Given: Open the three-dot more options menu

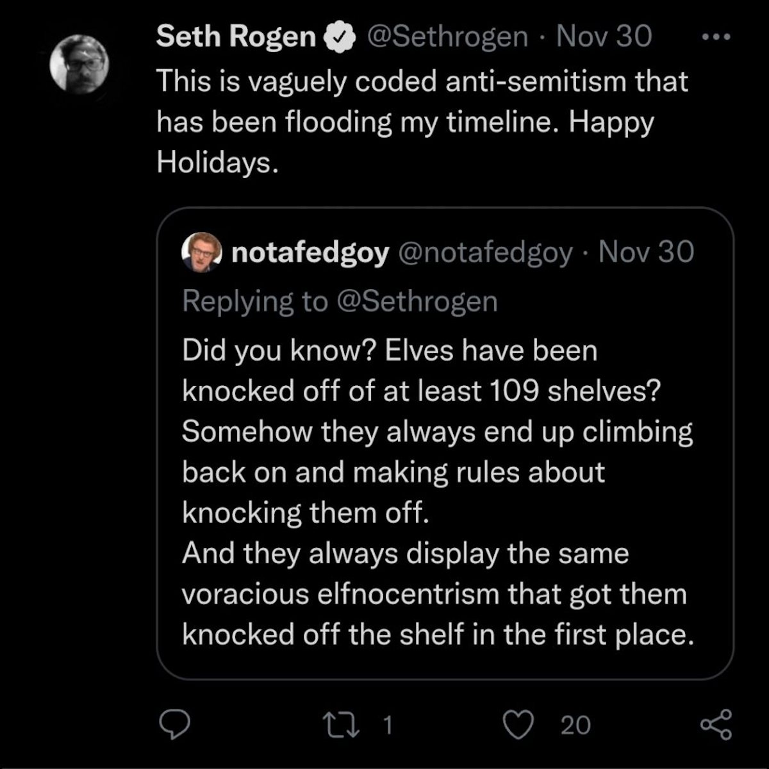Looking at the screenshot, I should pos(716,37).
